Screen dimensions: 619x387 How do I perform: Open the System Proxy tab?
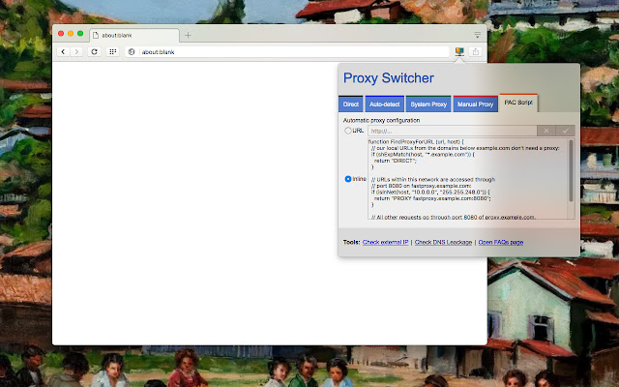pos(428,104)
